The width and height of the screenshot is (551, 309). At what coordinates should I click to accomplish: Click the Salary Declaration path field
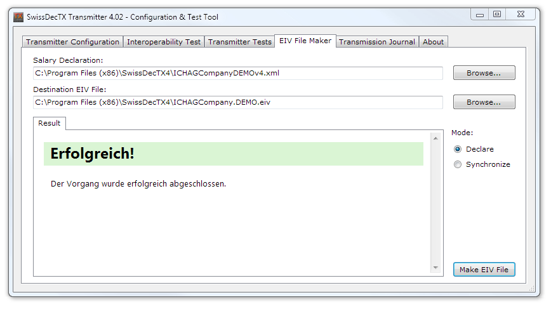pos(238,73)
